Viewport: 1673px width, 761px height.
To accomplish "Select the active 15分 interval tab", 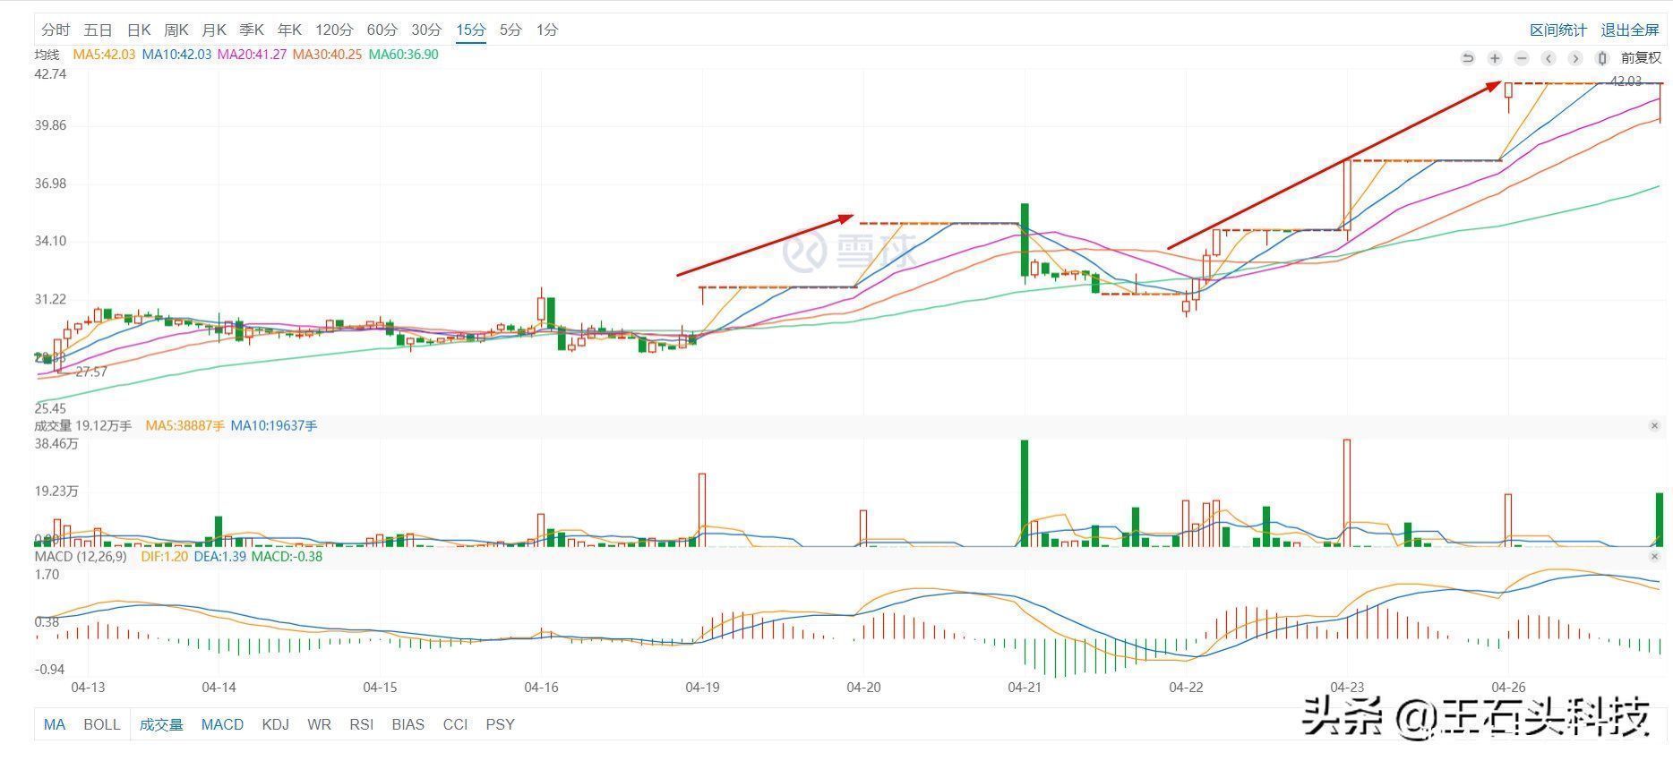I will [471, 30].
